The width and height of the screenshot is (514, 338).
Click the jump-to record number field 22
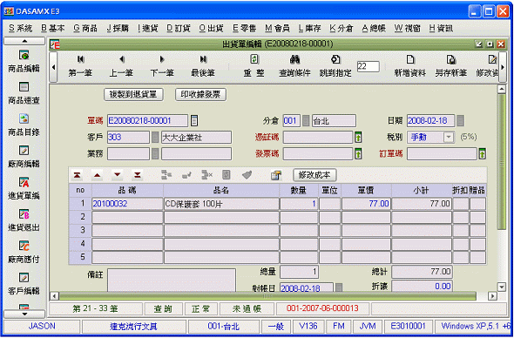click(368, 66)
